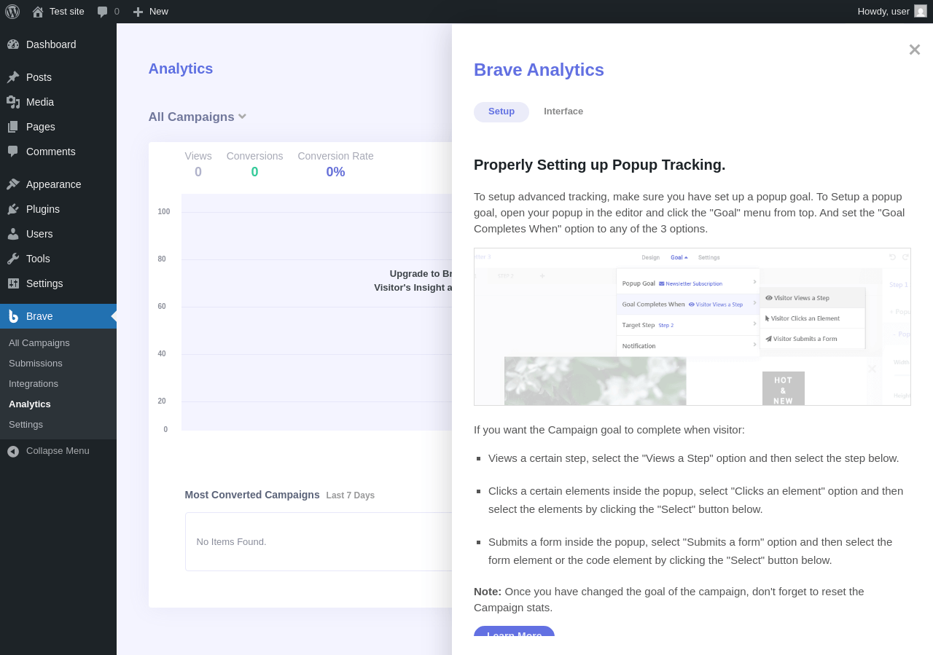Open the Tools wrench icon
The image size is (933, 655).
(x=13, y=259)
